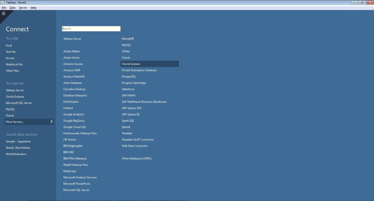Select Microsoft SQL Server in left sidebar
The width and height of the screenshot is (374, 201).
click(19, 103)
